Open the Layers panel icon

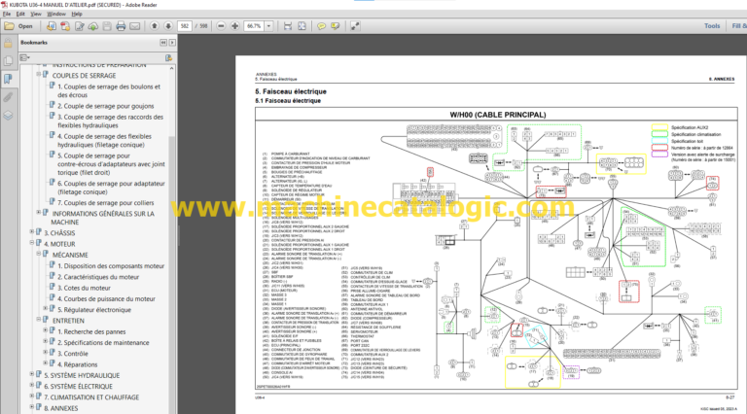[8, 116]
